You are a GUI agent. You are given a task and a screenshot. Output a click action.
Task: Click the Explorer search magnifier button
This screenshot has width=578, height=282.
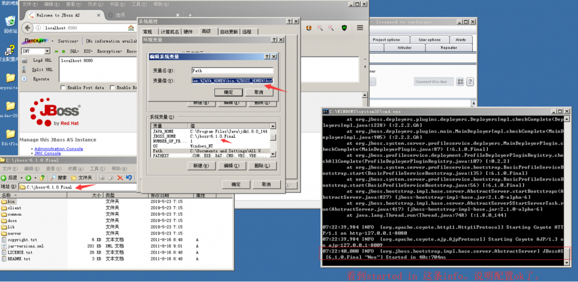point(58,178)
